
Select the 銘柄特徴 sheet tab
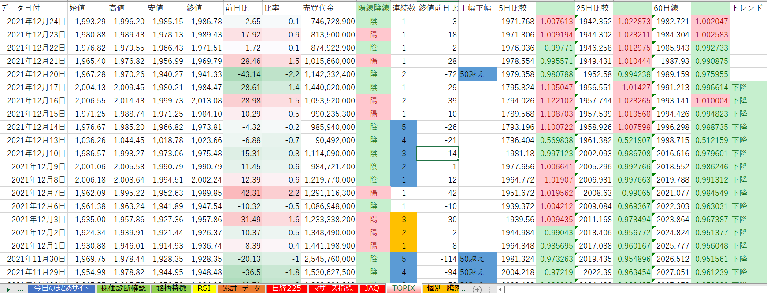(171, 288)
